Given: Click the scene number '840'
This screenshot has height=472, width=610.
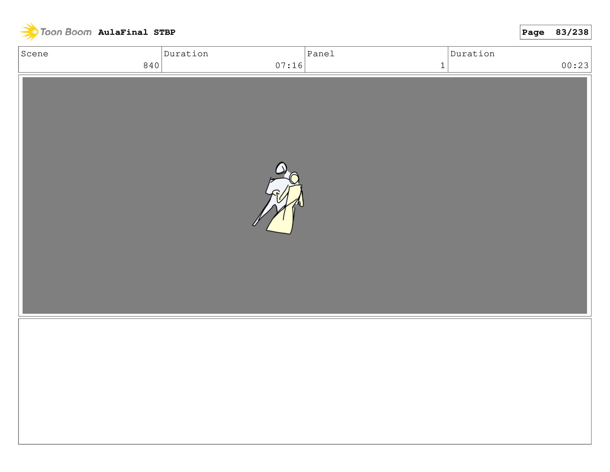Looking at the screenshot, I should [151, 65].
